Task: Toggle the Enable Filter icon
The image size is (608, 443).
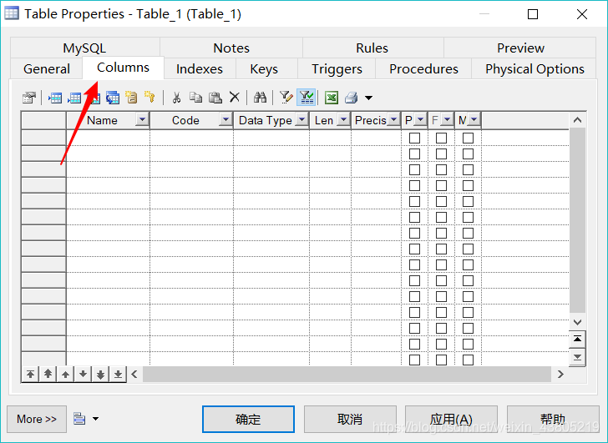Action: [x=307, y=98]
